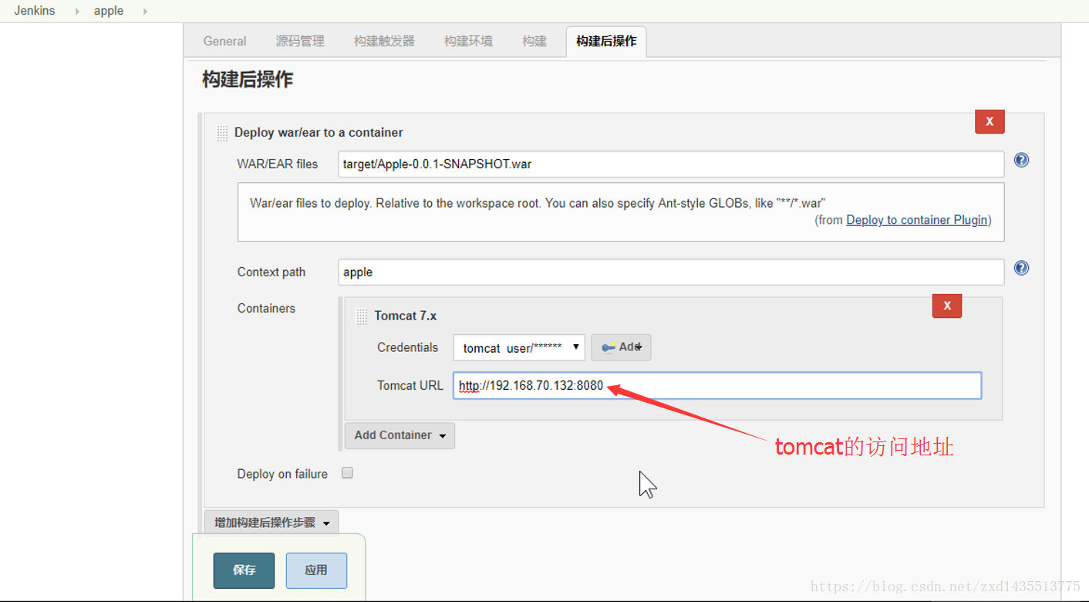Switch to the General tab
1089x602 pixels.
225,41
